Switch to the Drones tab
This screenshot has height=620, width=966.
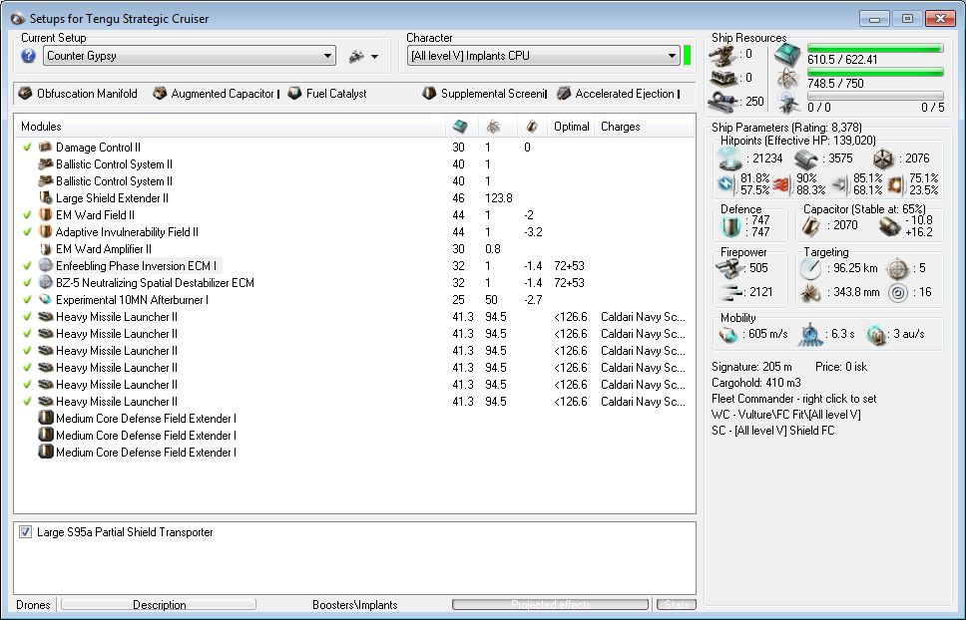click(x=32, y=605)
